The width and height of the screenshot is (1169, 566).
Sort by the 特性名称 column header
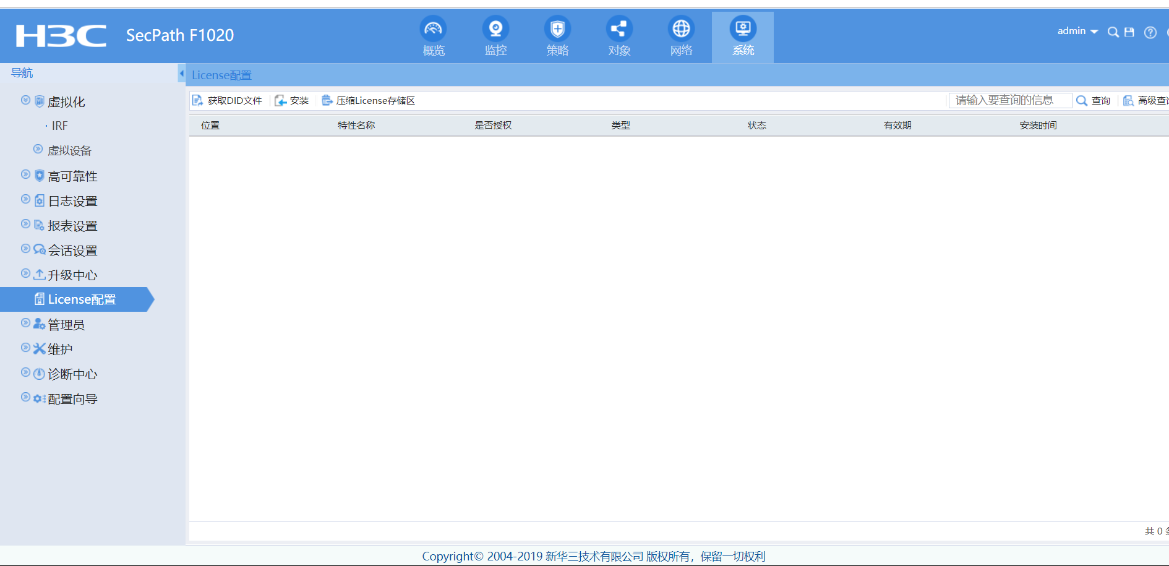[x=356, y=125]
